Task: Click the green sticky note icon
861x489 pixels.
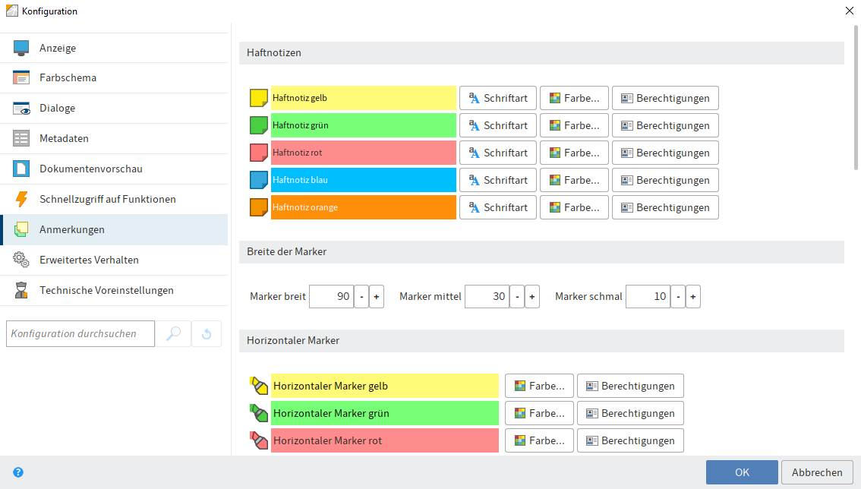Action: (x=259, y=125)
